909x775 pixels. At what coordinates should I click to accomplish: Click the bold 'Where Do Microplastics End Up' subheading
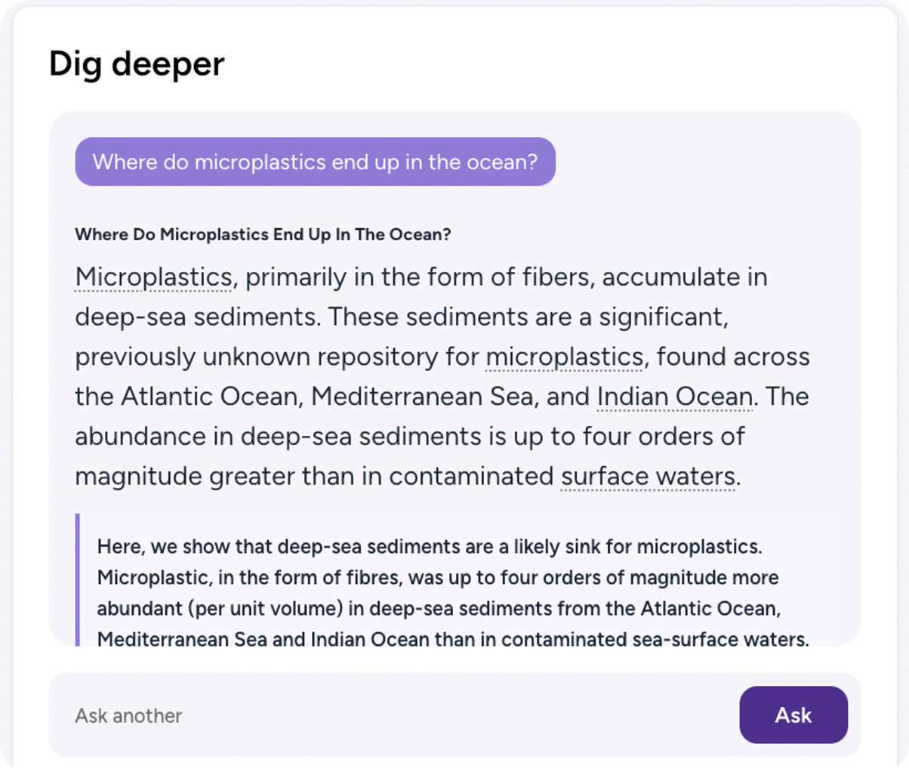coord(263,234)
